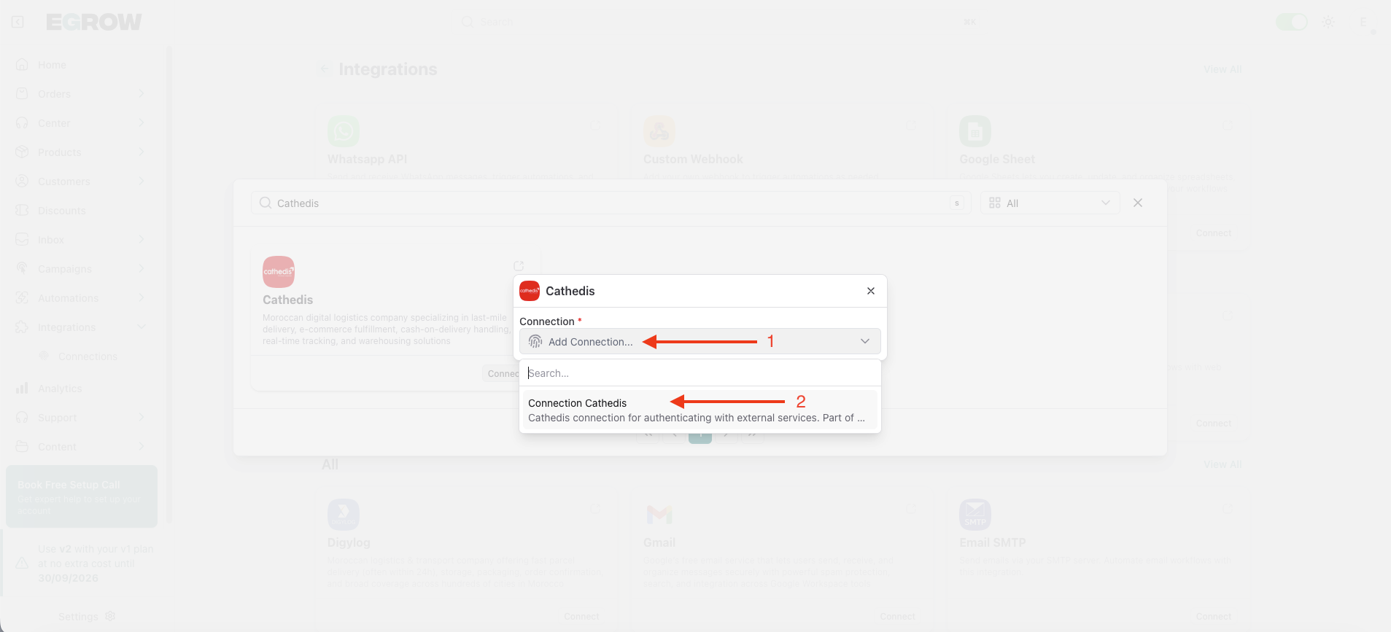Click the Cathedis card title
The width and height of the screenshot is (1391, 632).
coord(287,300)
